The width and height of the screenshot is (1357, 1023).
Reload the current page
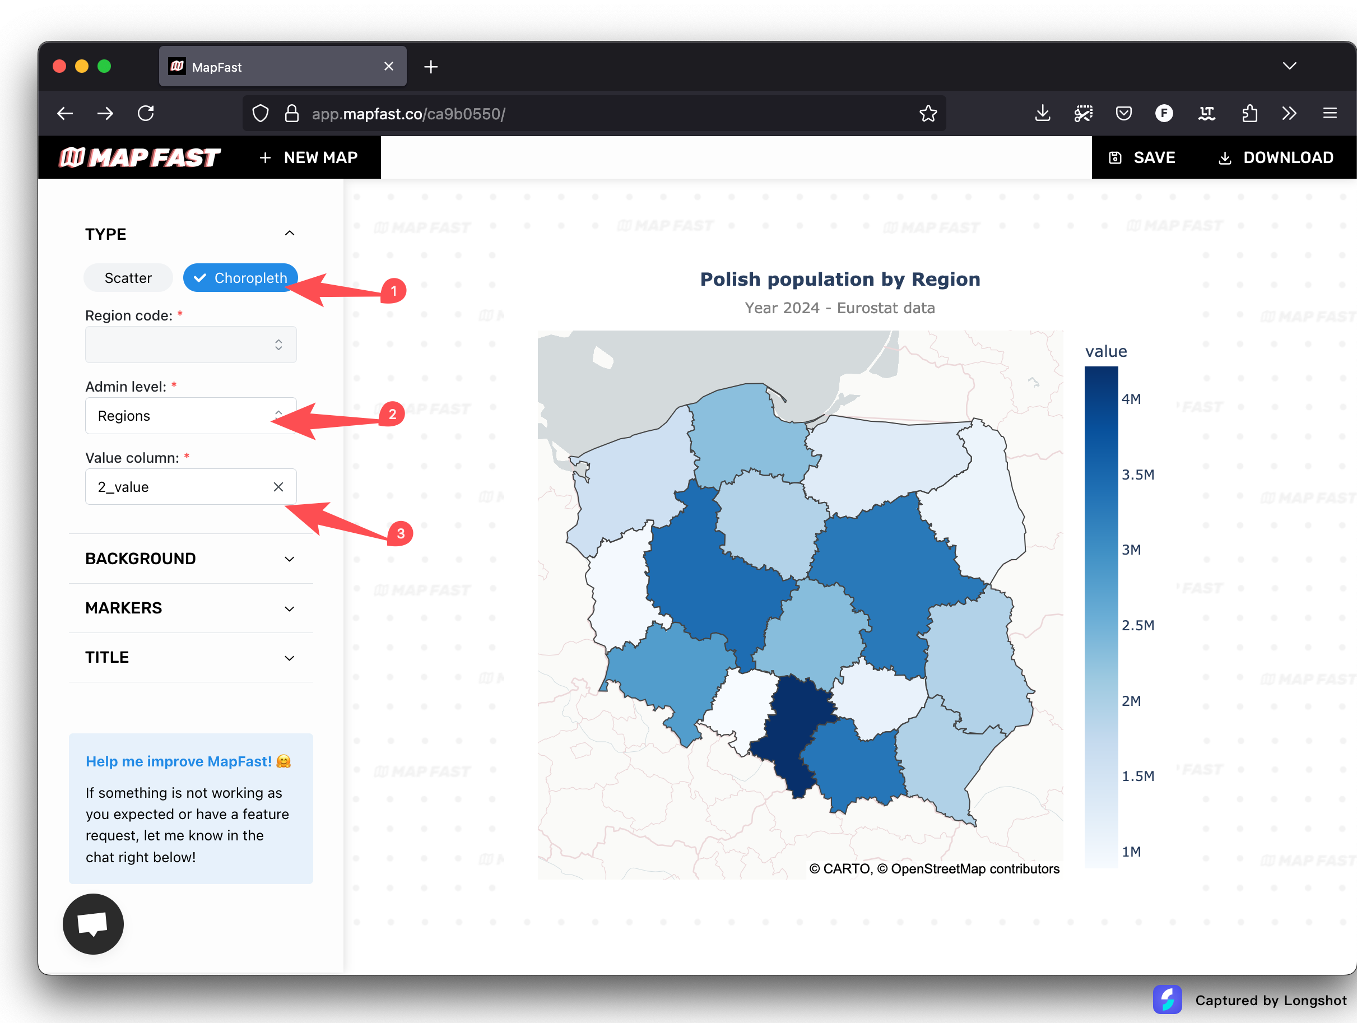[146, 114]
